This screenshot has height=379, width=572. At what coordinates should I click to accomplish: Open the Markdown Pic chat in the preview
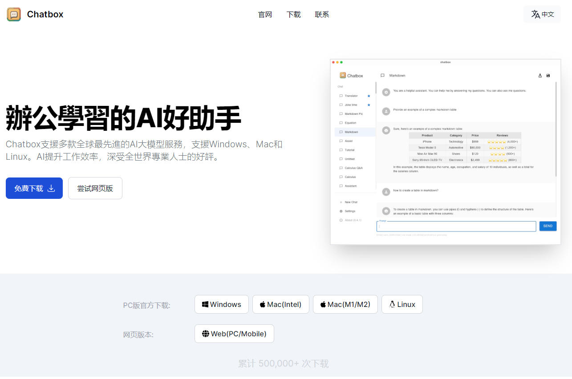point(355,114)
